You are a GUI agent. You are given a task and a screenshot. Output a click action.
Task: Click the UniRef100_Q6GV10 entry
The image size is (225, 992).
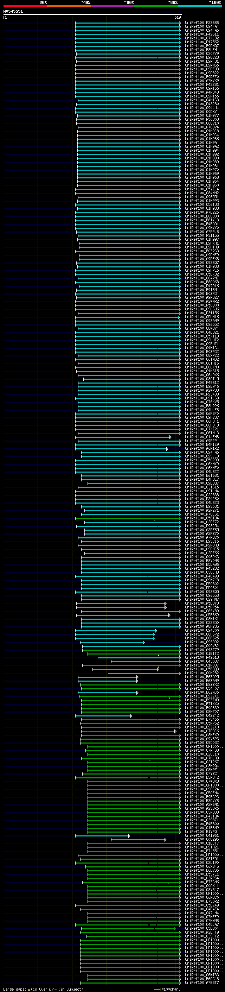pyautogui.click(x=201, y=123)
